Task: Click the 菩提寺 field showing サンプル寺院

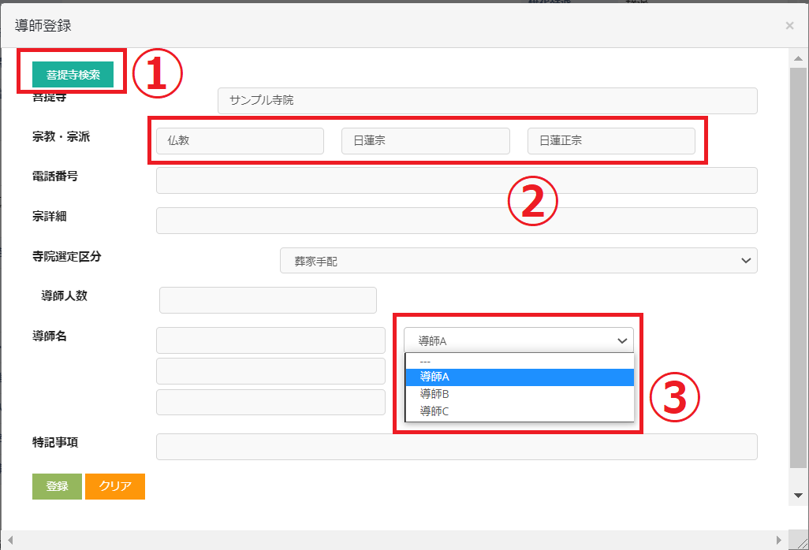Action: (x=487, y=101)
